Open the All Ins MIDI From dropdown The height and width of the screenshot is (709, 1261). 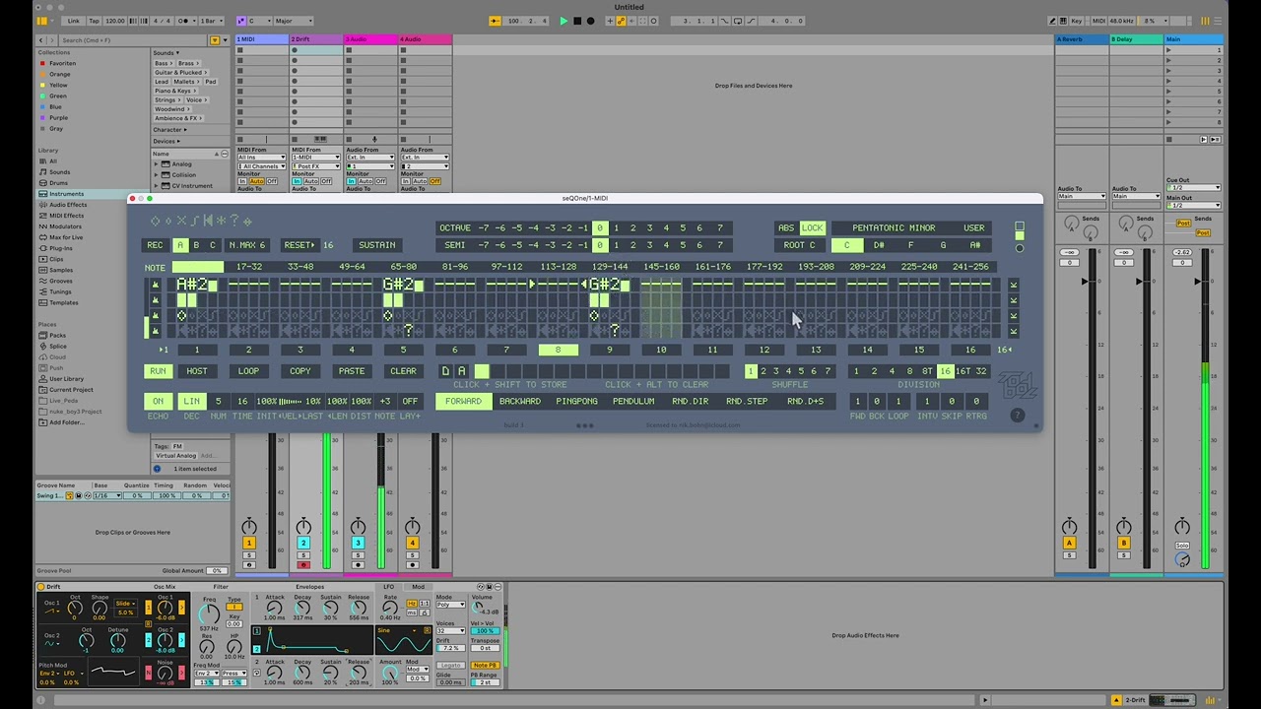pyautogui.click(x=261, y=158)
